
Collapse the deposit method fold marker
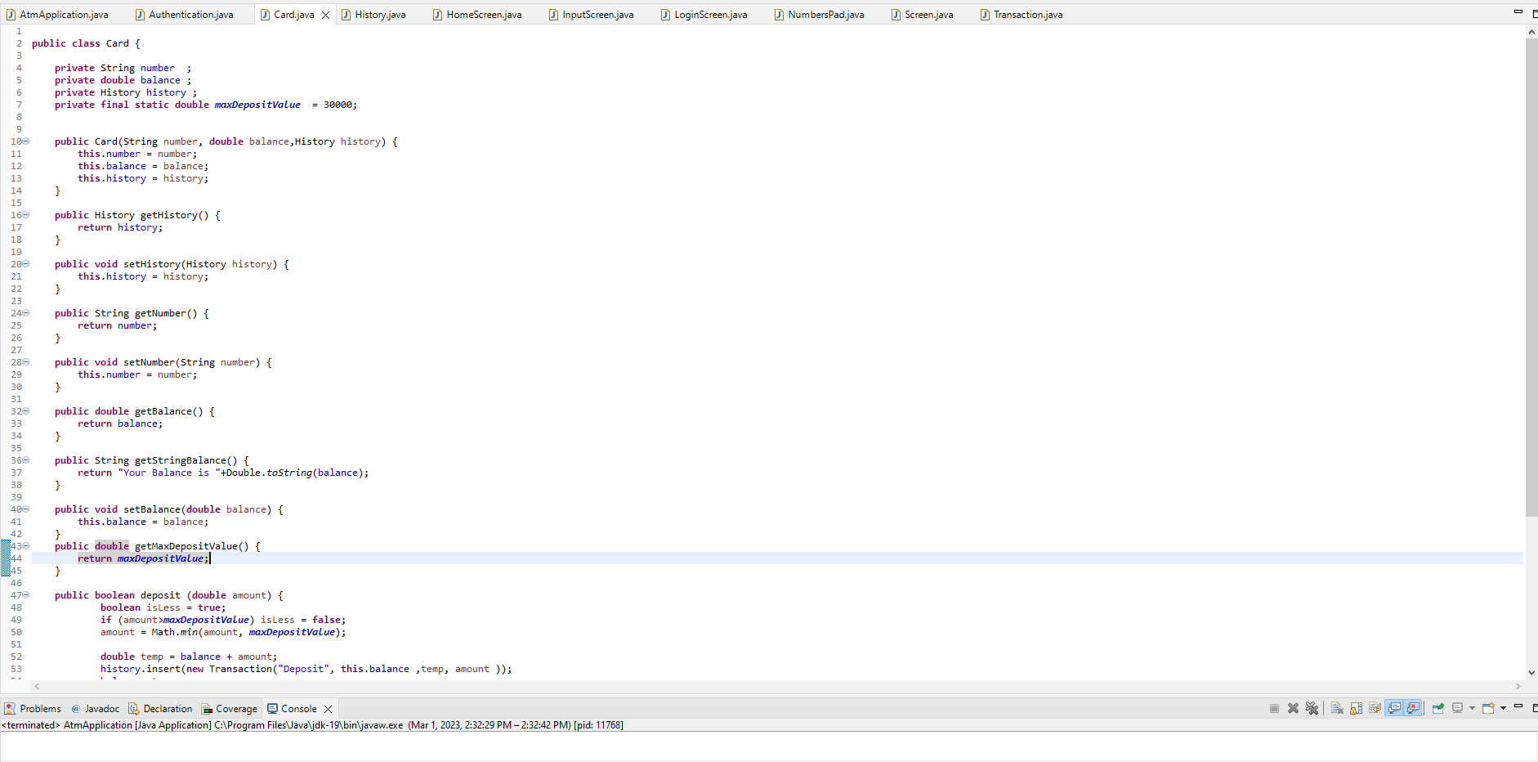click(25, 595)
